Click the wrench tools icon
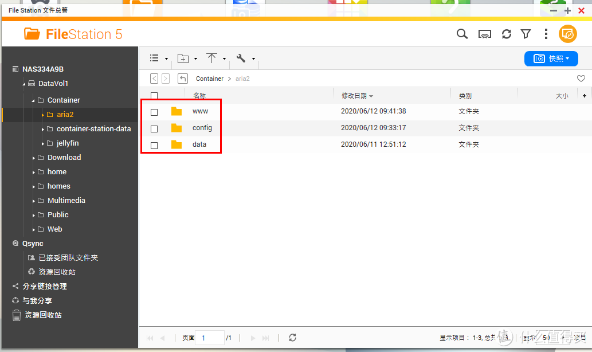 [x=241, y=58]
